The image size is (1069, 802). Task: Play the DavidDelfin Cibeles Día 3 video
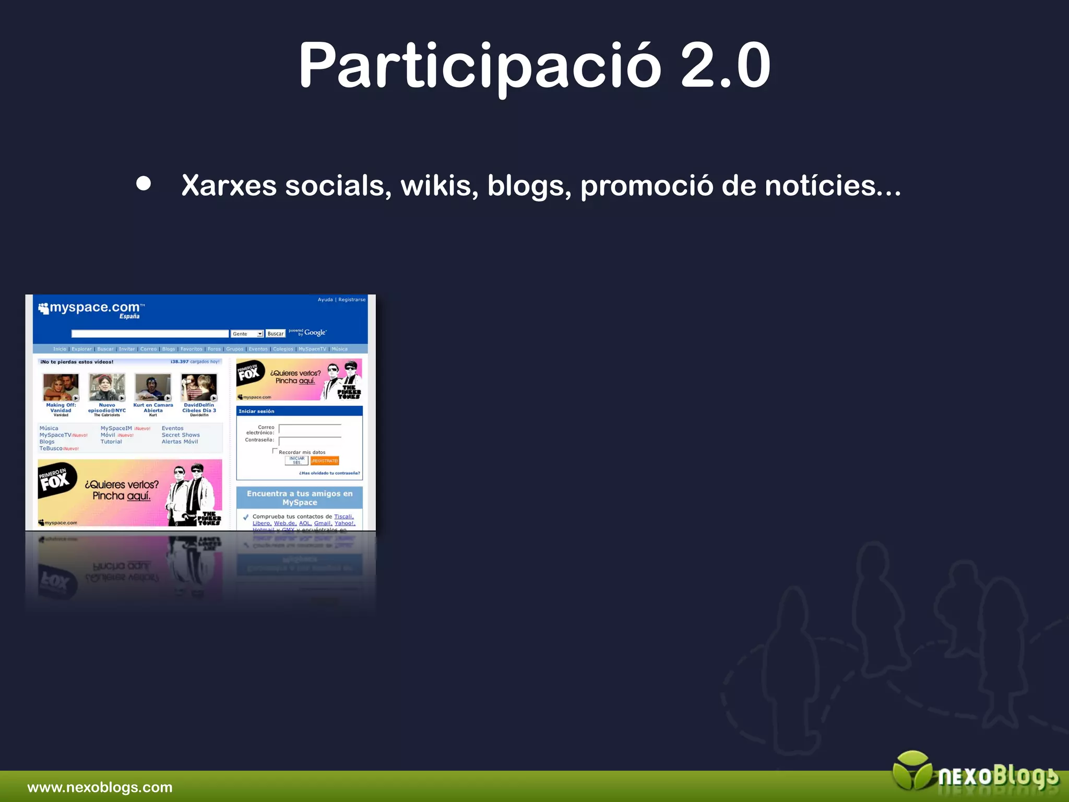pos(199,387)
